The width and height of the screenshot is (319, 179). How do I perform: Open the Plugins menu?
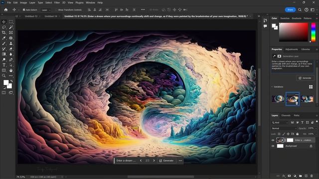pos(79,2)
